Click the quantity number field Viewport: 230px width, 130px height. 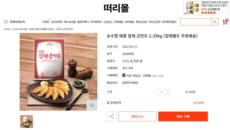(x=162, y=92)
